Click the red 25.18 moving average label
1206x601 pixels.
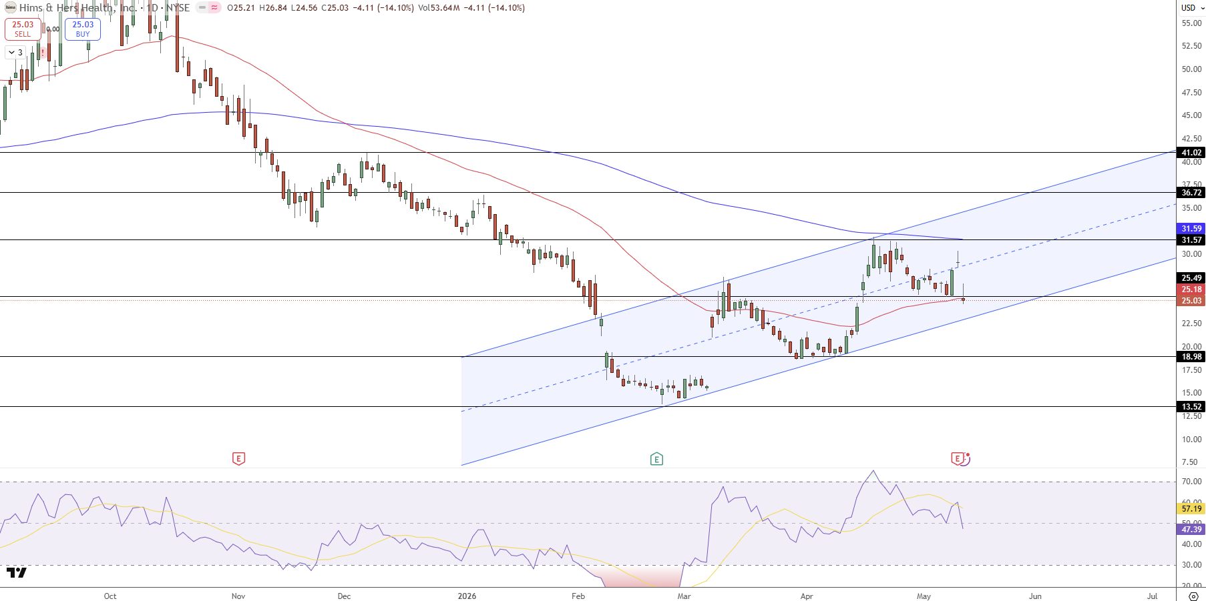1191,289
